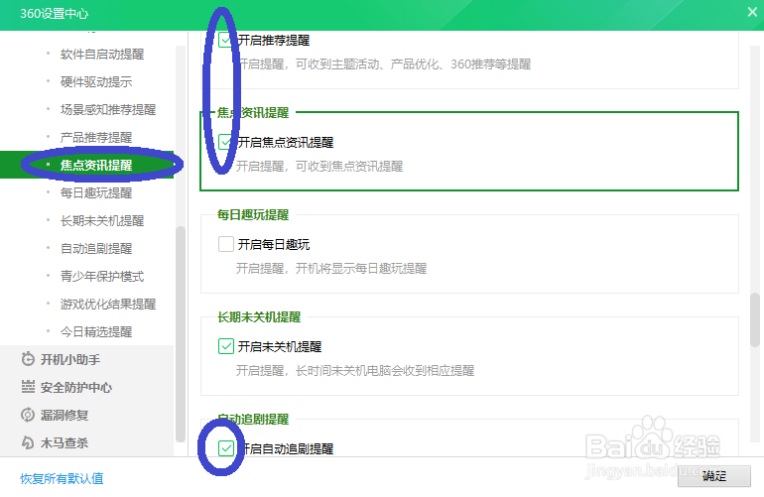Click the 确定 button

click(x=713, y=475)
